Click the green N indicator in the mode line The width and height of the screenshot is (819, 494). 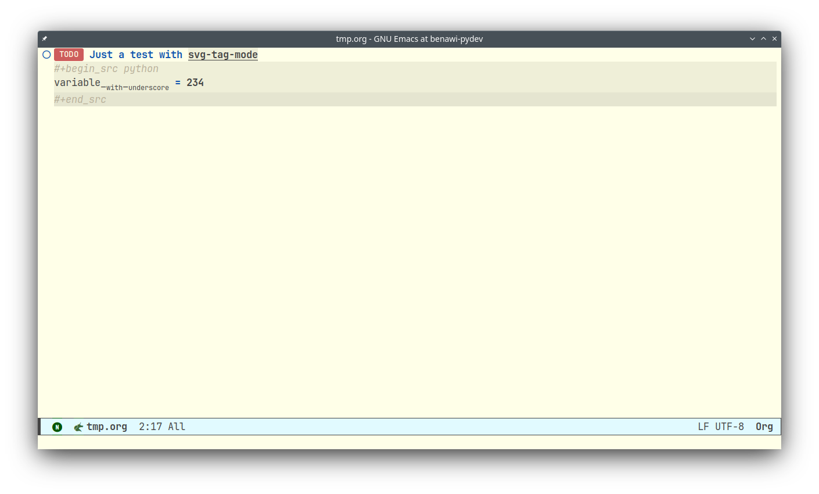57,426
